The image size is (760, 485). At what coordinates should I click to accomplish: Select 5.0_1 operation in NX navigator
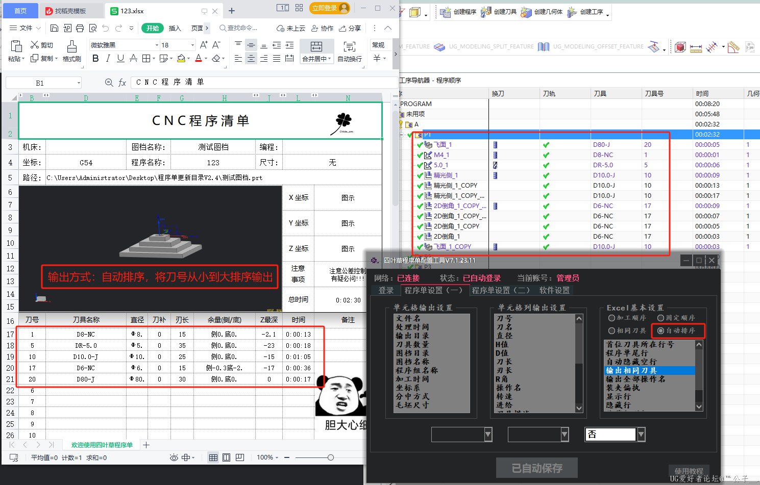coord(441,165)
